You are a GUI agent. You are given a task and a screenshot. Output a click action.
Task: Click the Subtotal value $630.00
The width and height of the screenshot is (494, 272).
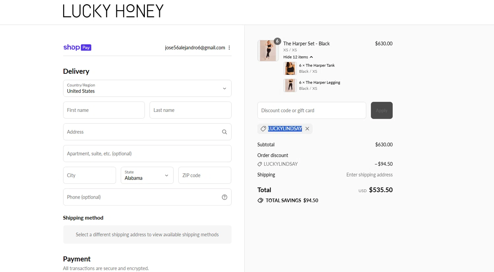coord(384,144)
